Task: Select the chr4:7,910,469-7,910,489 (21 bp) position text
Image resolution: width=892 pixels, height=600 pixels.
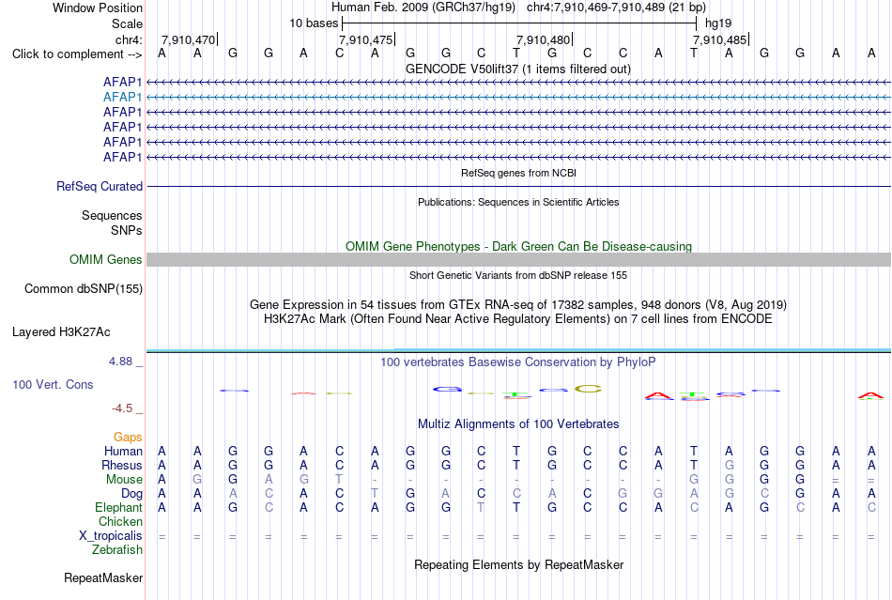Action: 616,8
